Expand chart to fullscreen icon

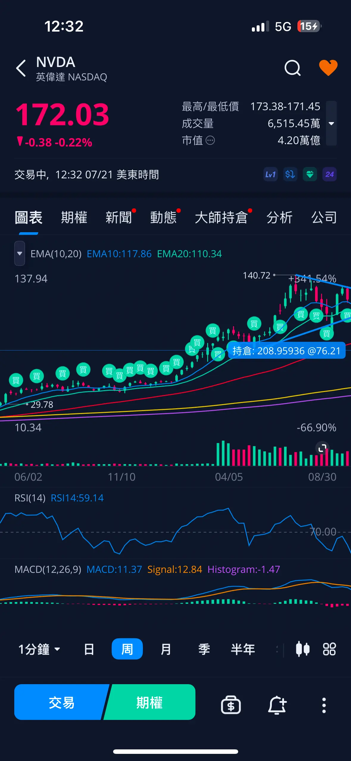322,448
